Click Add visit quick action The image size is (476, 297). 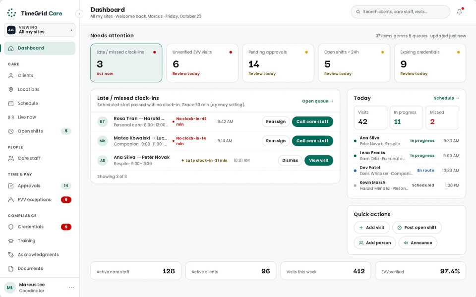[x=371, y=228]
